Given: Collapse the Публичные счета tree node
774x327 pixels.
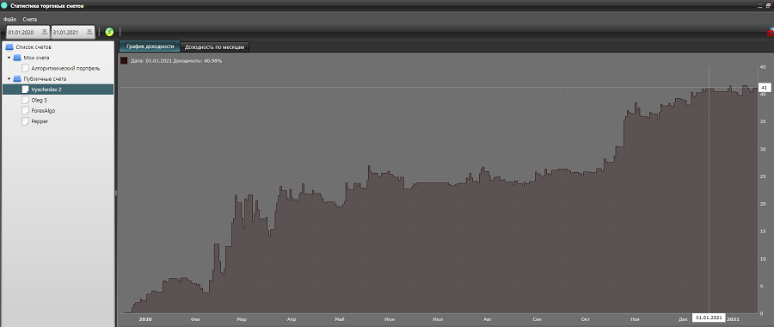Looking at the screenshot, I should click(9, 79).
